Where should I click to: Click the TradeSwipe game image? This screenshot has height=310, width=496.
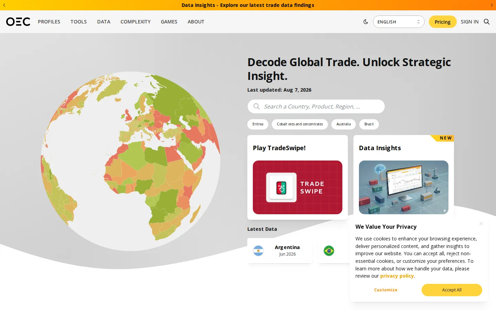[x=298, y=187]
